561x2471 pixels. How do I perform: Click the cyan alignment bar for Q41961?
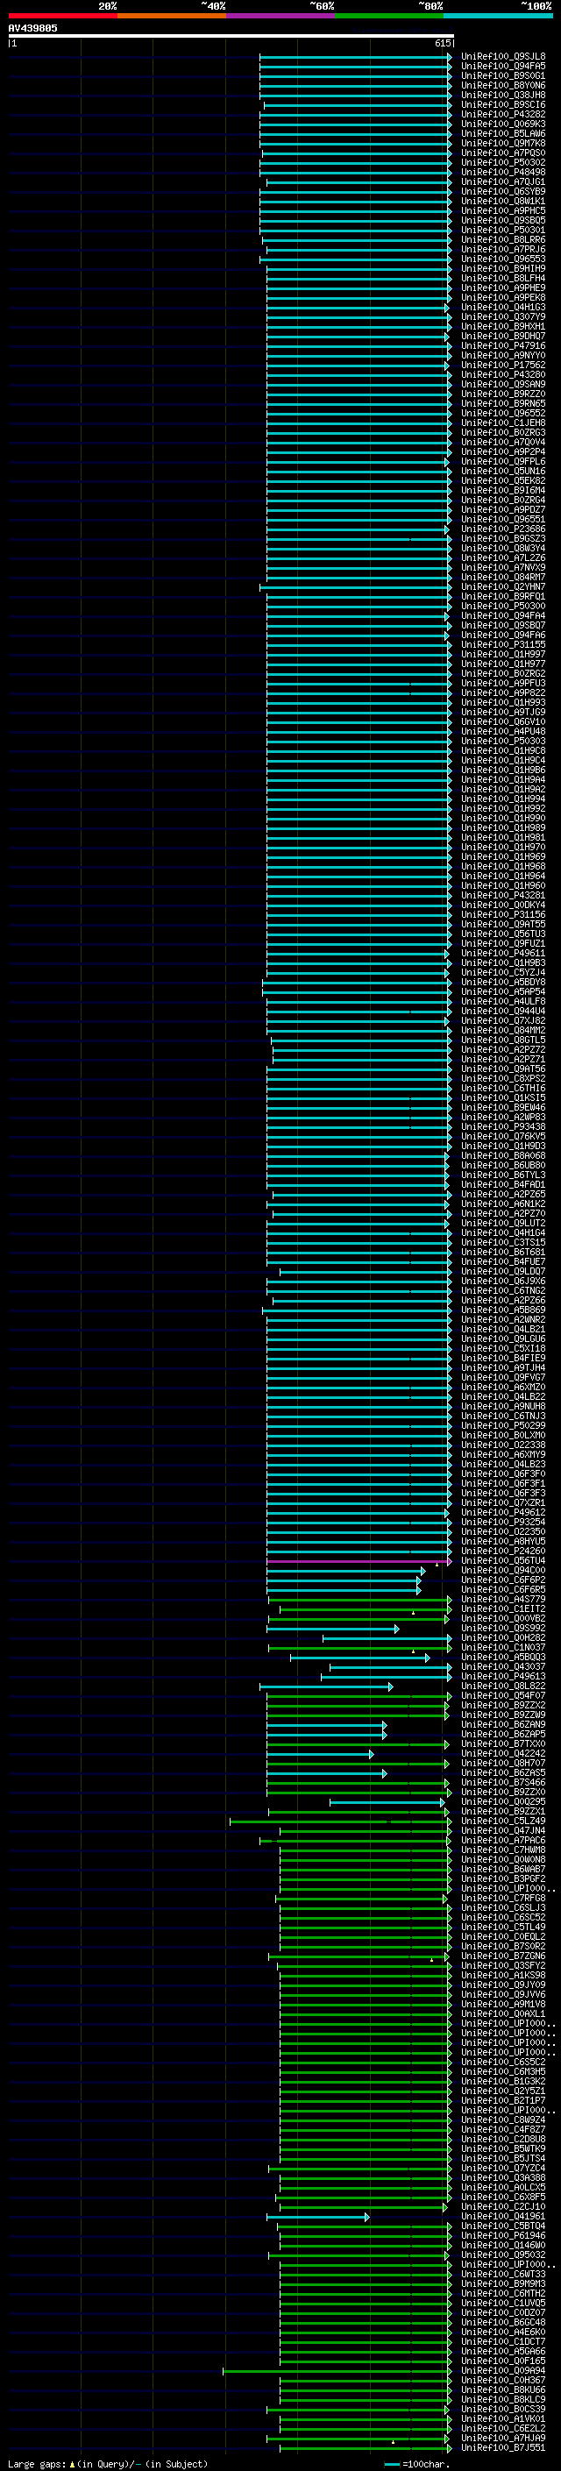(x=317, y=2217)
